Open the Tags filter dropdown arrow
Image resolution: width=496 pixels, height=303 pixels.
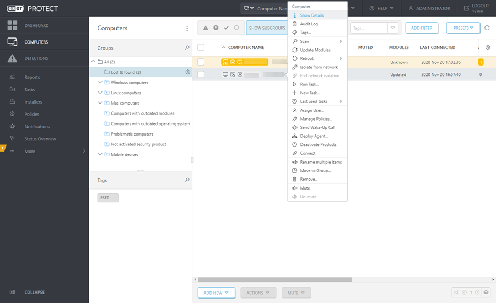(392, 28)
